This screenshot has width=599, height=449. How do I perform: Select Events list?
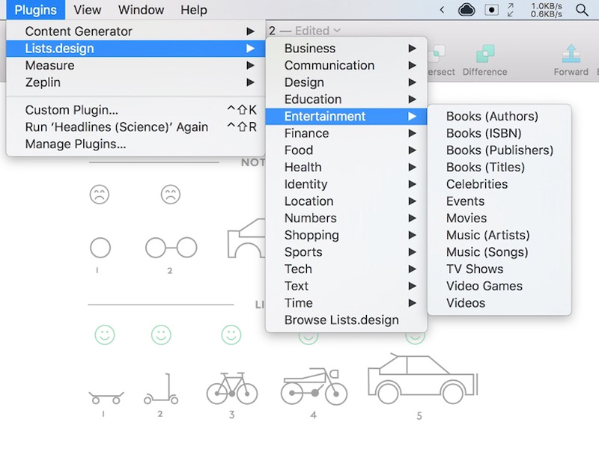coord(499,201)
